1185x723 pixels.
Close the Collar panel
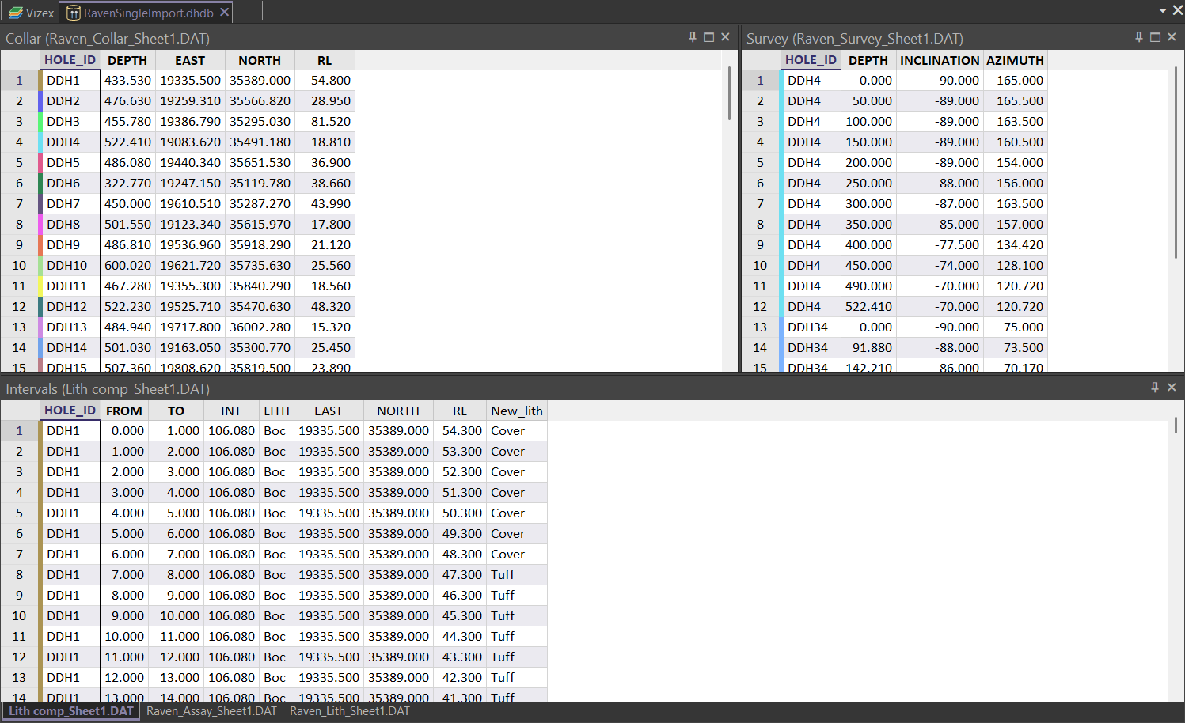[725, 37]
